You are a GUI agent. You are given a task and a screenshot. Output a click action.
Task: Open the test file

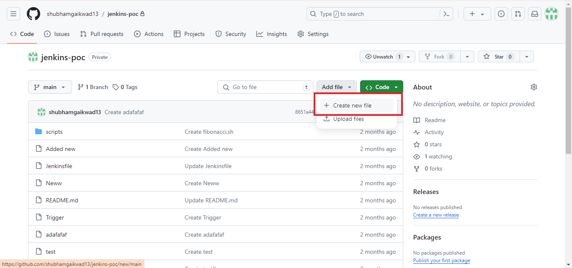(51, 252)
